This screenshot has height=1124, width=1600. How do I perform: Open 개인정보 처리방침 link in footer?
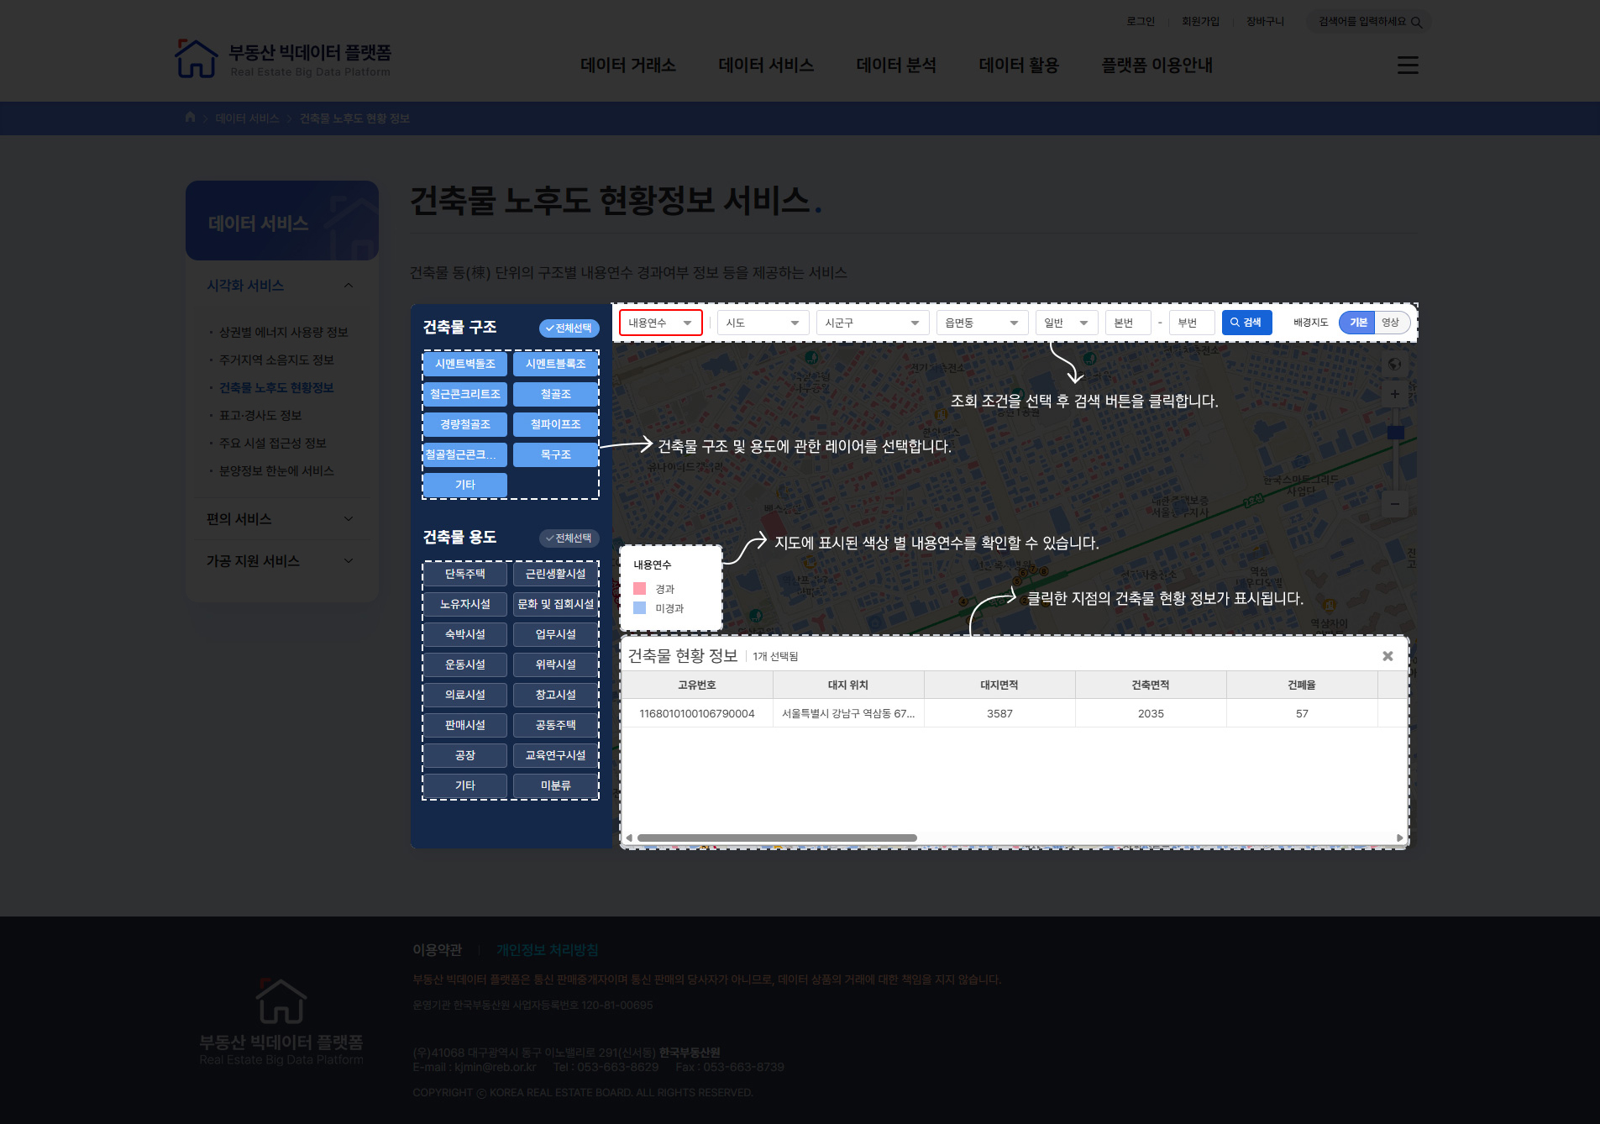point(547,950)
